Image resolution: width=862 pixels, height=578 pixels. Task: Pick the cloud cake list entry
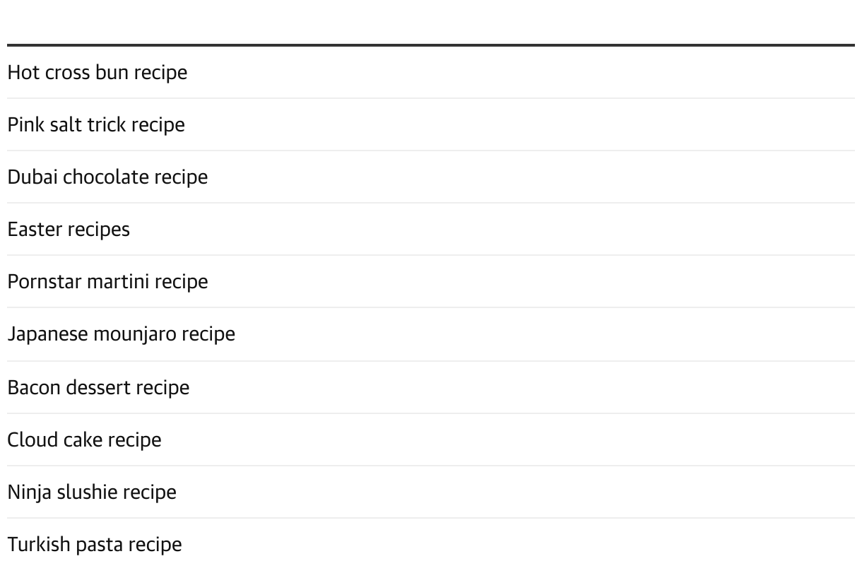click(x=84, y=440)
